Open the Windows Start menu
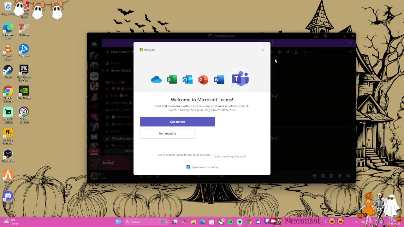The width and height of the screenshot is (404, 227). pyautogui.click(x=118, y=222)
